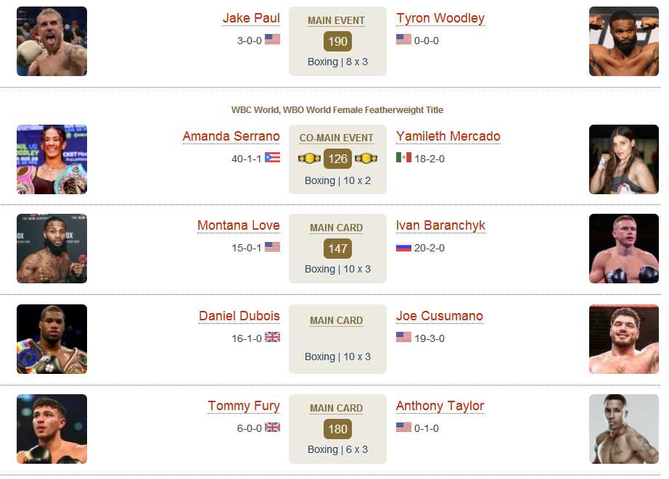View Montana Love's photo thumbnail
The height and width of the screenshot is (479, 669).
pos(52,249)
